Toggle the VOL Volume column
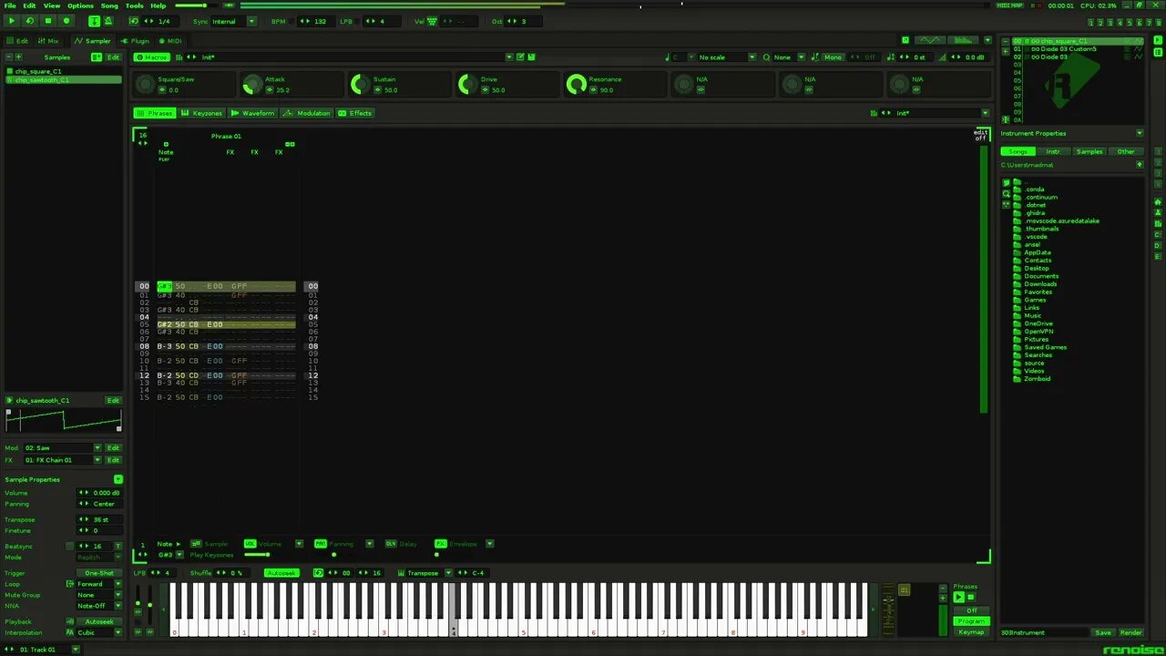The width and height of the screenshot is (1166, 656). point(250,544)
